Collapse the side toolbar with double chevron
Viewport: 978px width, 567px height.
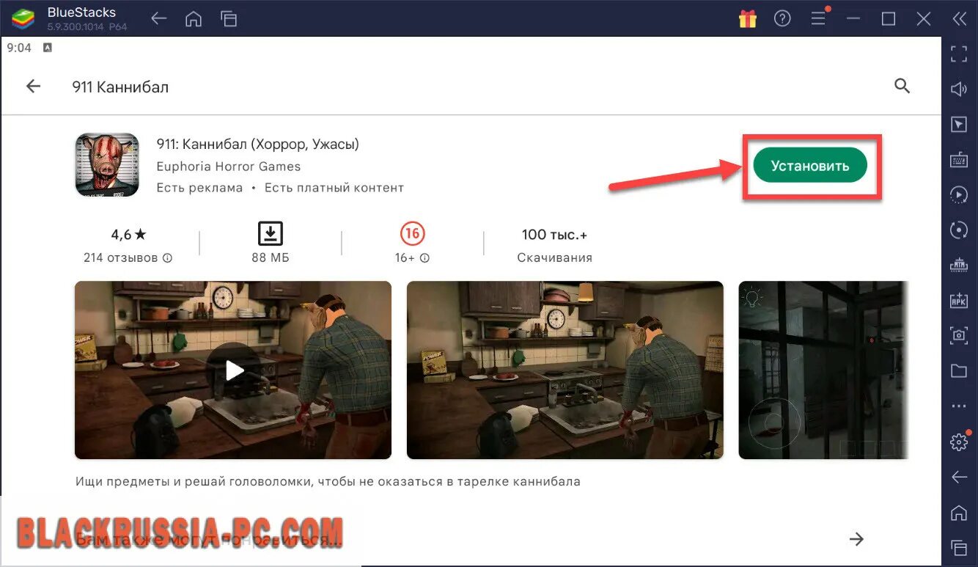pyautogui.click(x=959, y=20)
